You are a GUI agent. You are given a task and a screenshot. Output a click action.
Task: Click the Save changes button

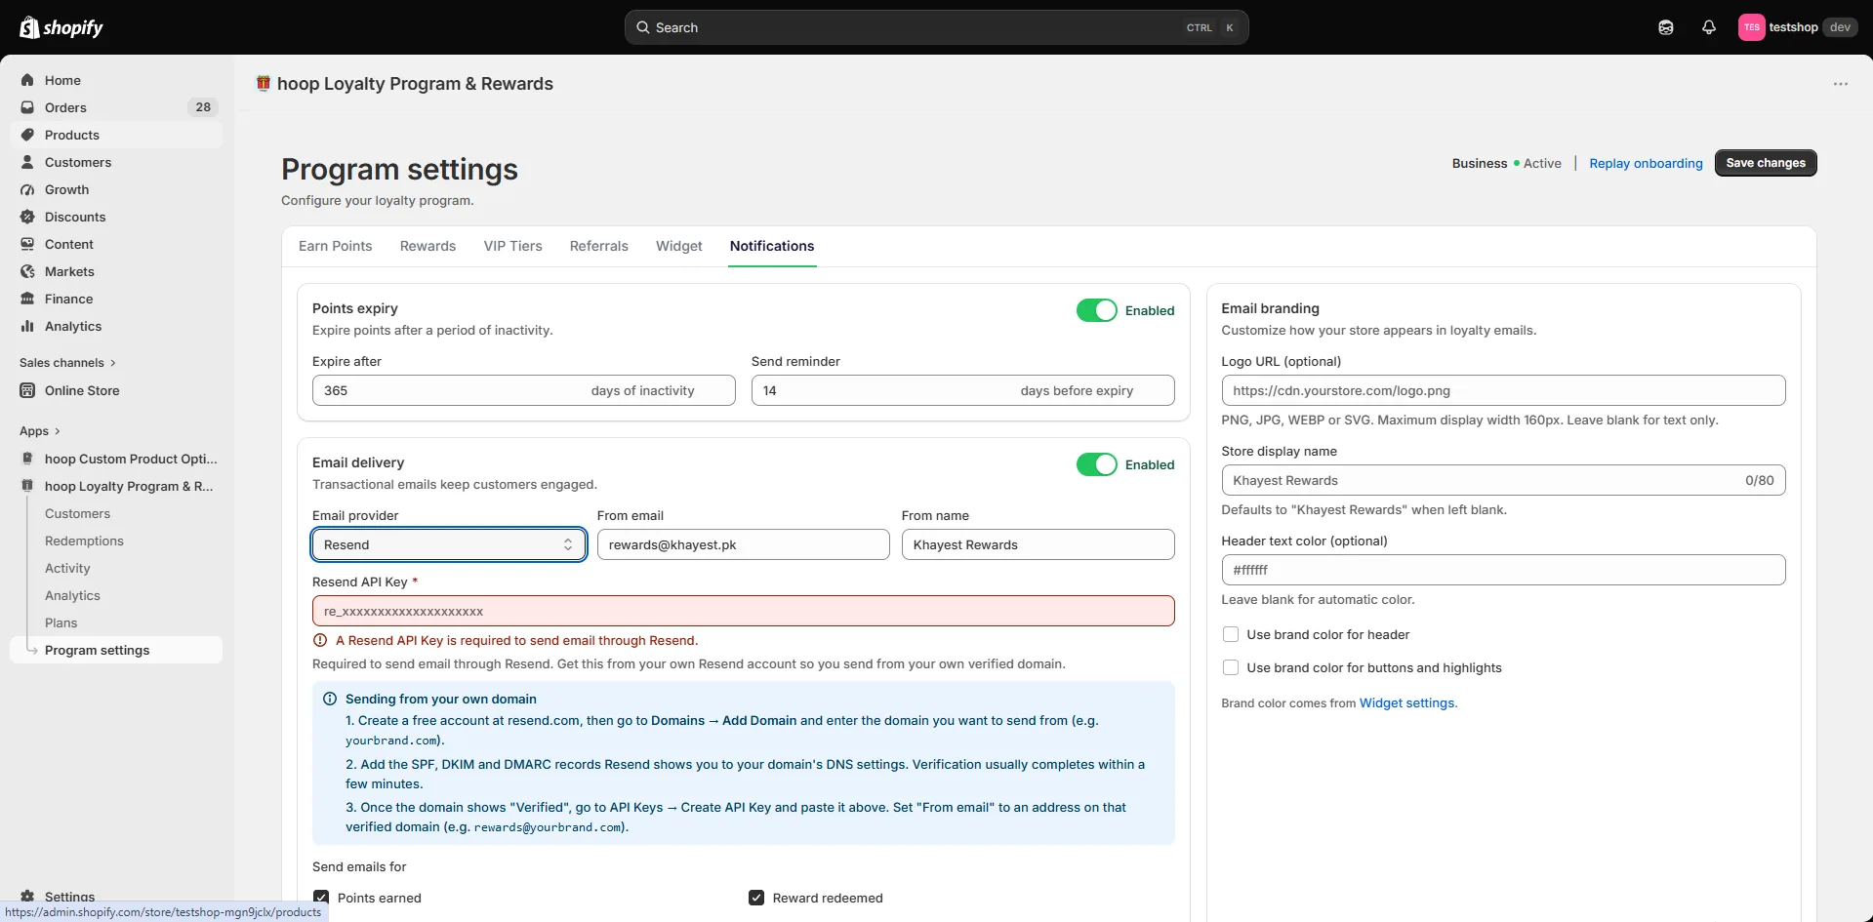[x=1766, y=163]
